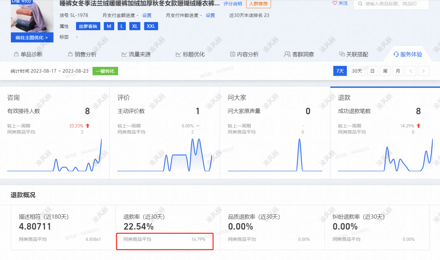The image size is (440, 260).
Task: Select the 7天 time range
Action: [x=340, y=71]
